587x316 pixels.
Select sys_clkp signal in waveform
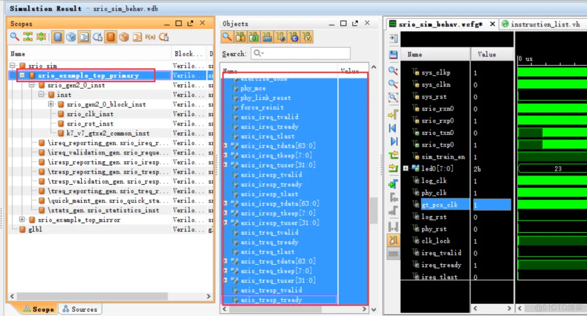(436, 72)
